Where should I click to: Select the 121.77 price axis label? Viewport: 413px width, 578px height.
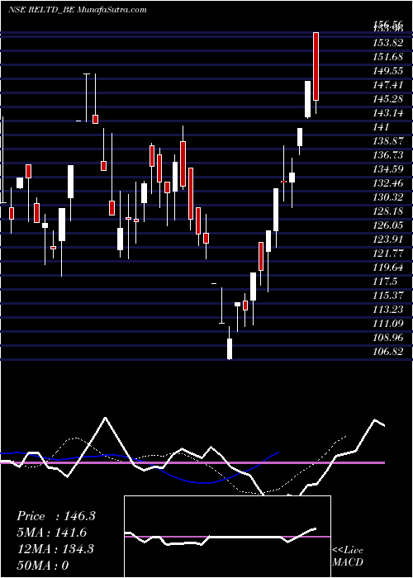(x=387, y=253)
